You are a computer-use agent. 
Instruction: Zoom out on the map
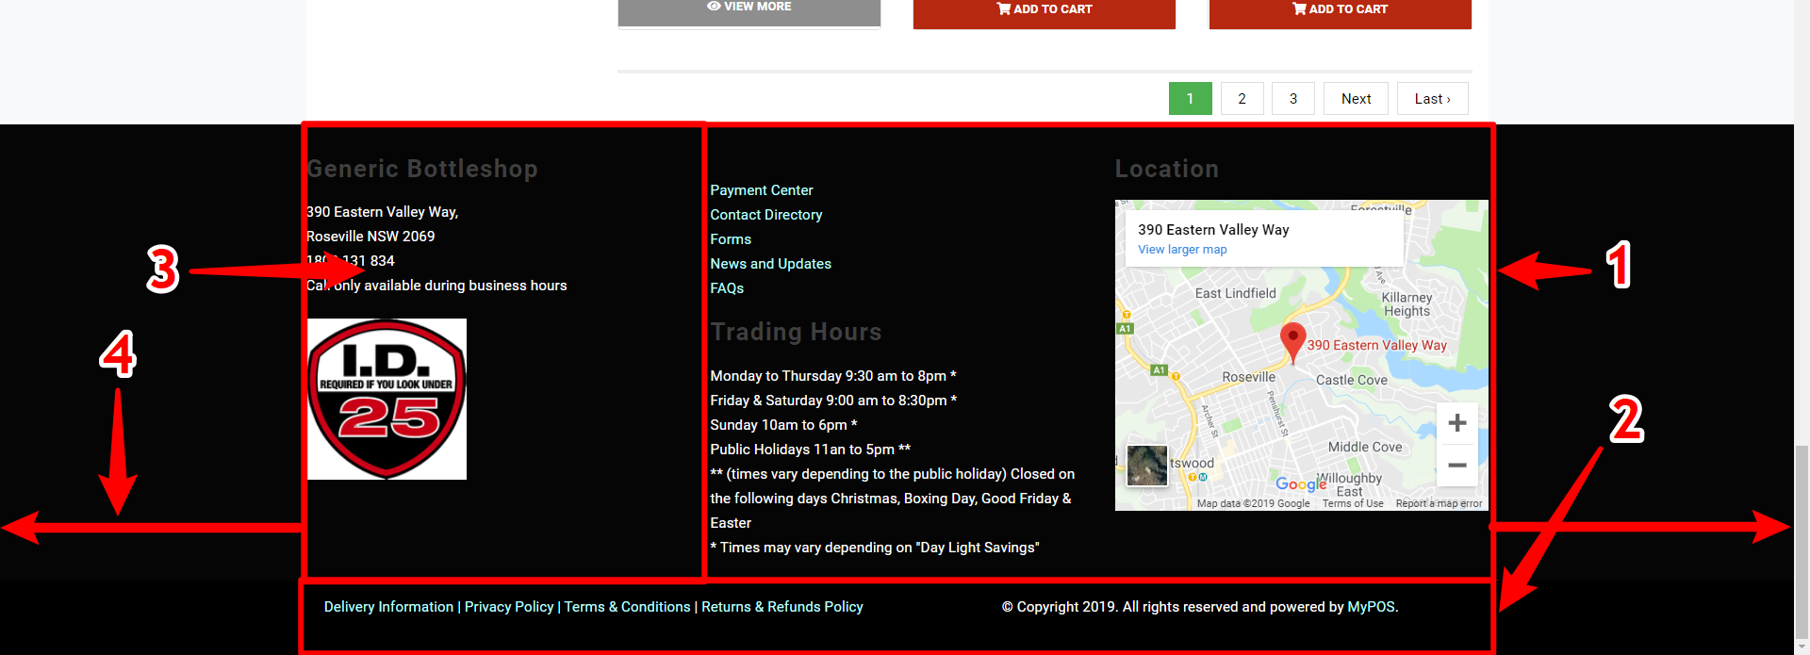1456,466
